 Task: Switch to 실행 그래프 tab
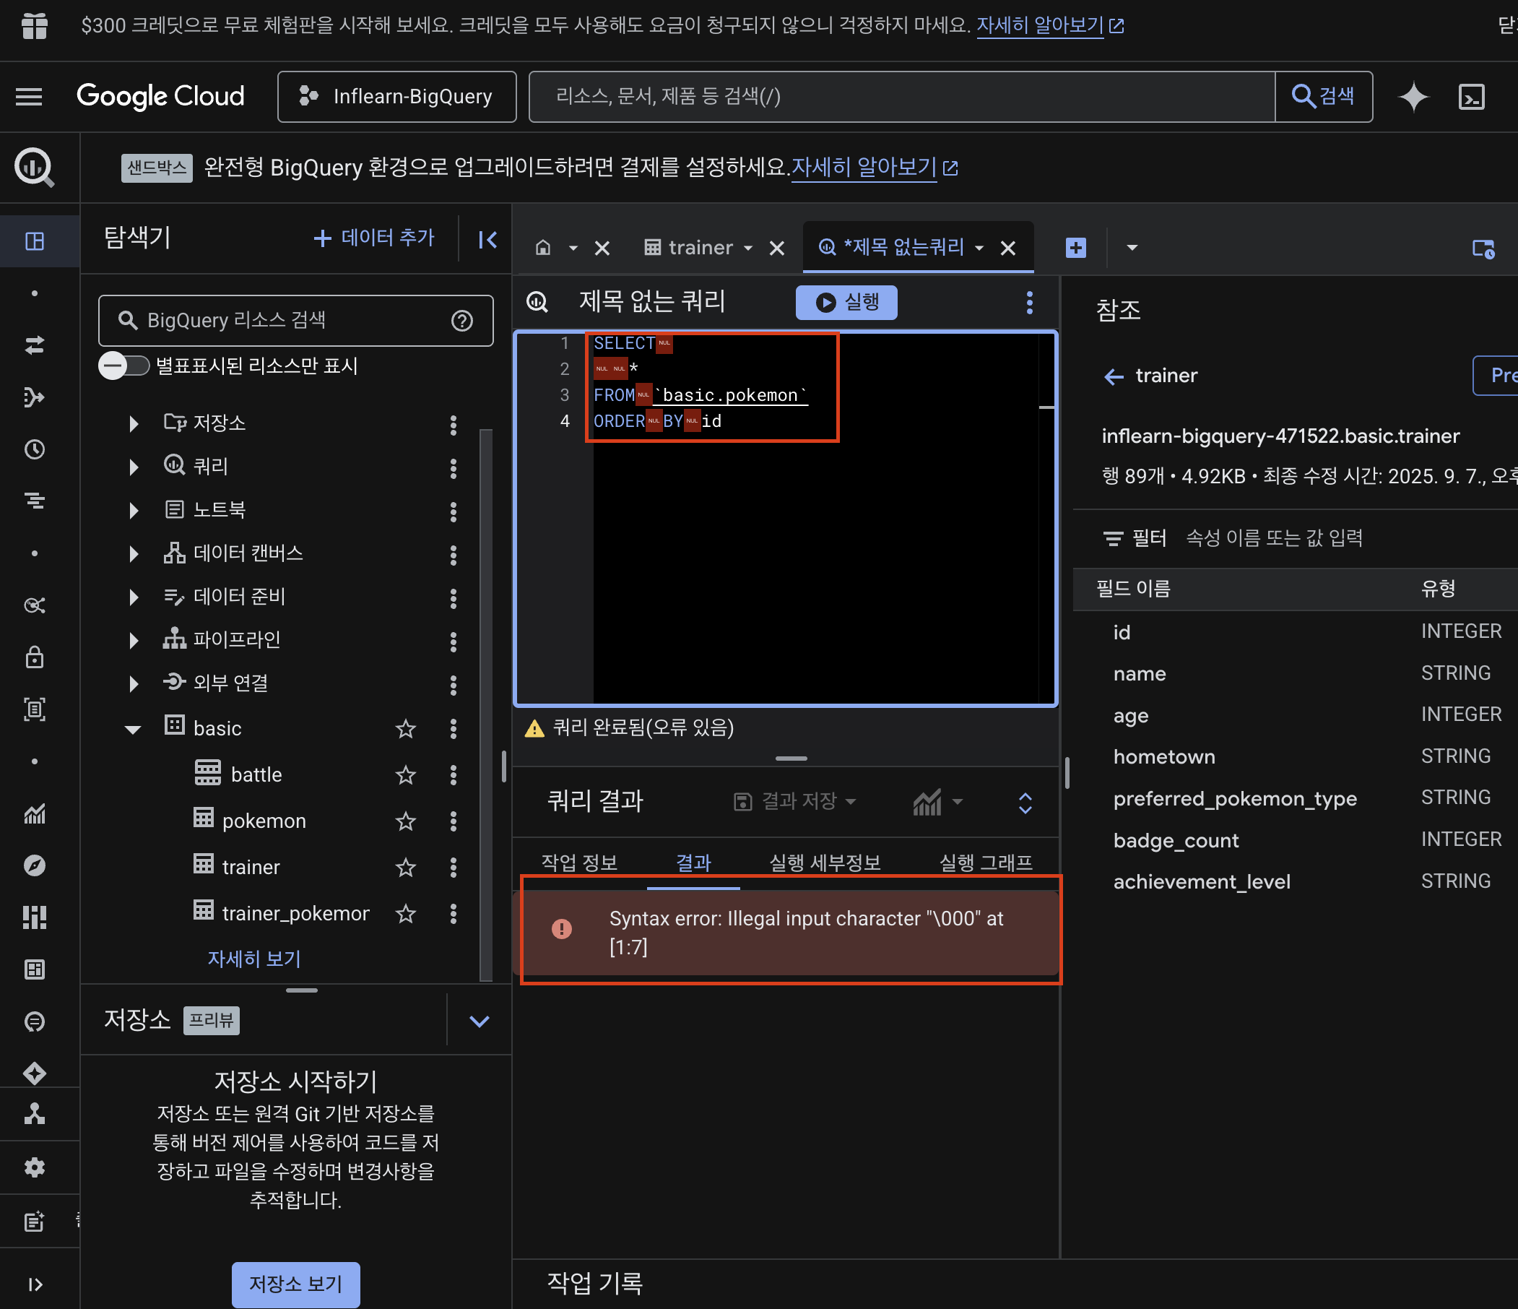click(x=985, y=862)
